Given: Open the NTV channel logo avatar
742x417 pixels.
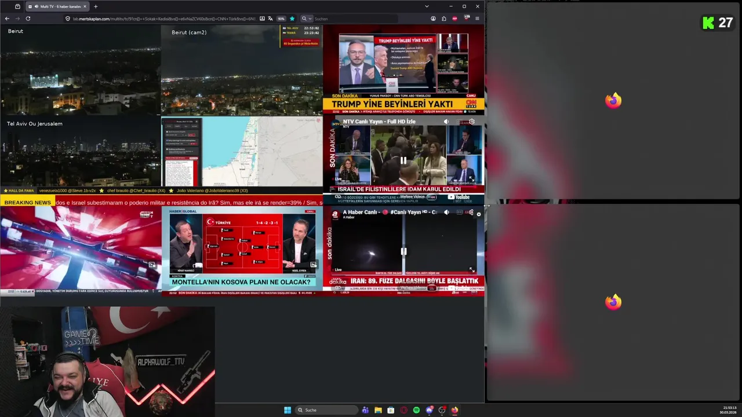Looking at the screenshot, I should [x=335, y=123].
